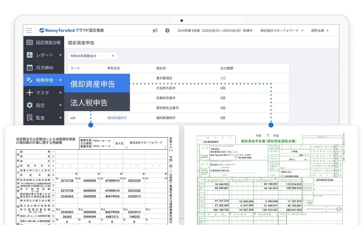Click the レポート chart icon

click(30, 55)
